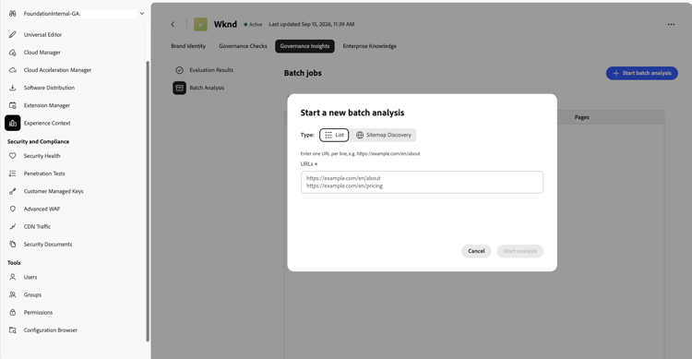Open the Users person icon
692x359 pixels.
point(13,277)
